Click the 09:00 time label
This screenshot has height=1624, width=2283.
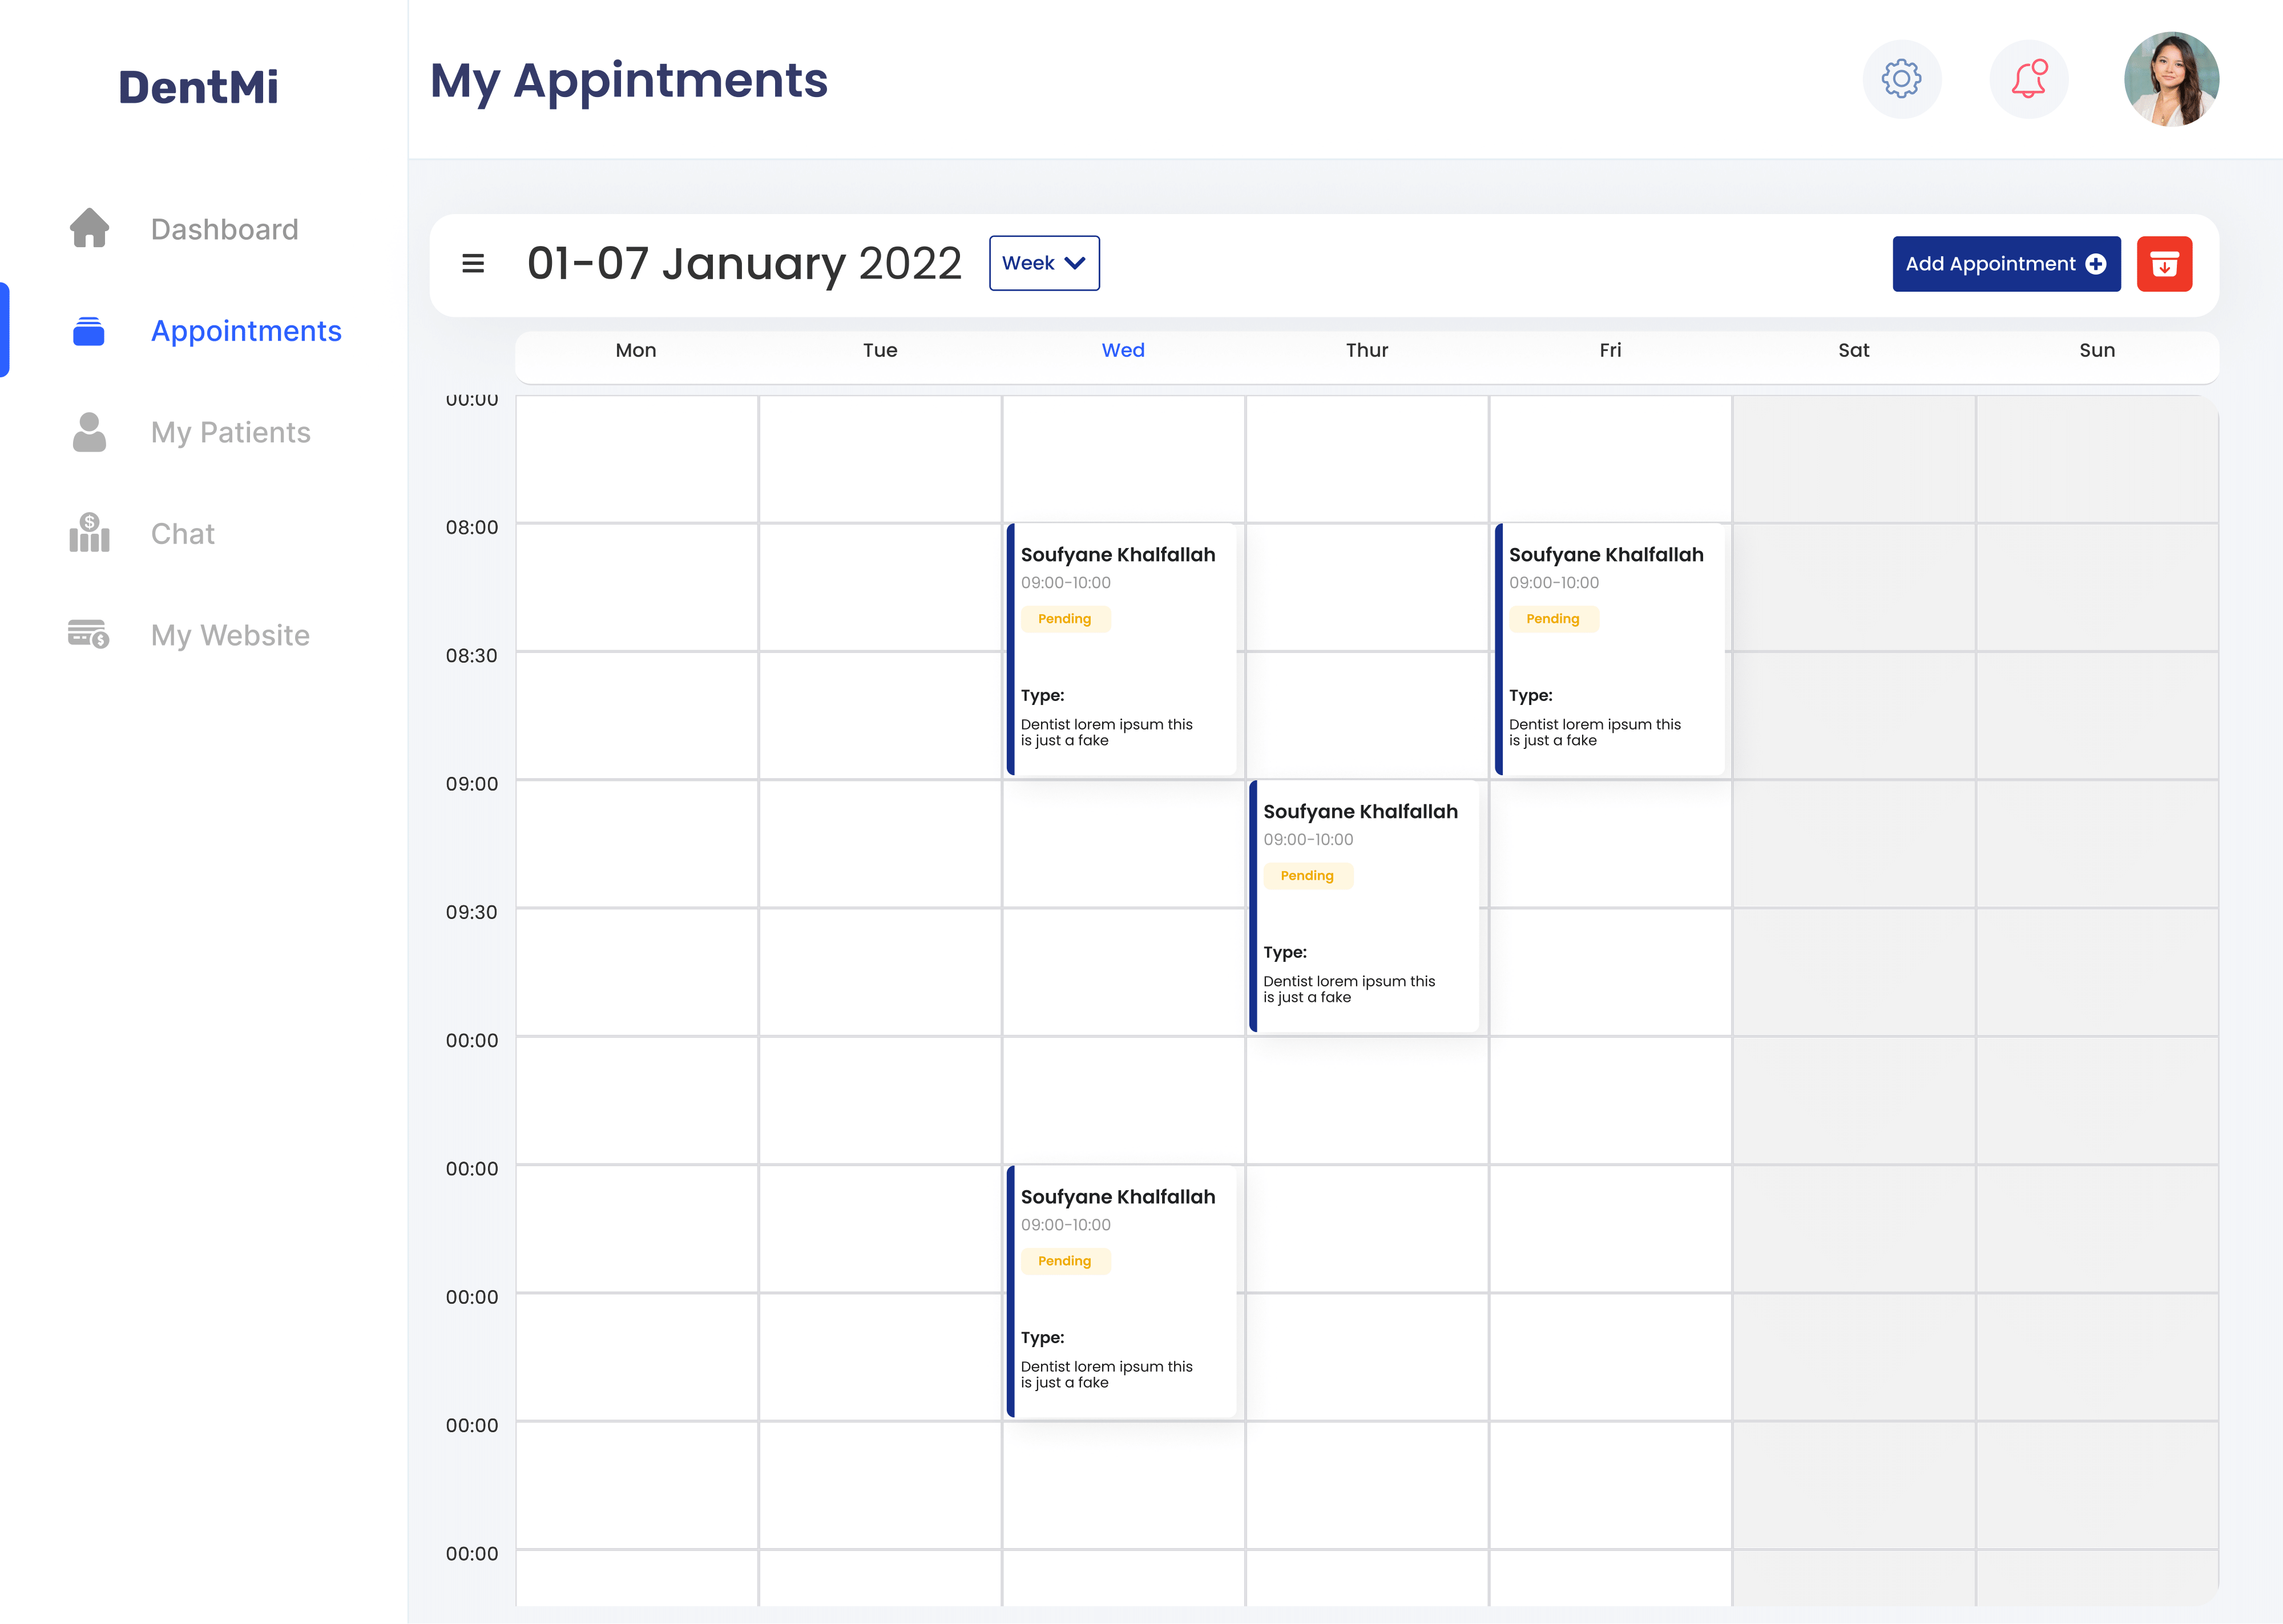click(x=472, y=784)
